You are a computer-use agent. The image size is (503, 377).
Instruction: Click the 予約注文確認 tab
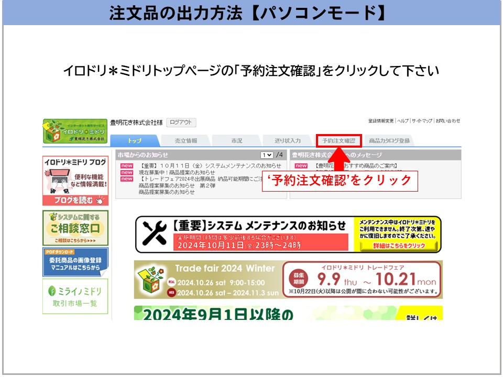(338, 141)
